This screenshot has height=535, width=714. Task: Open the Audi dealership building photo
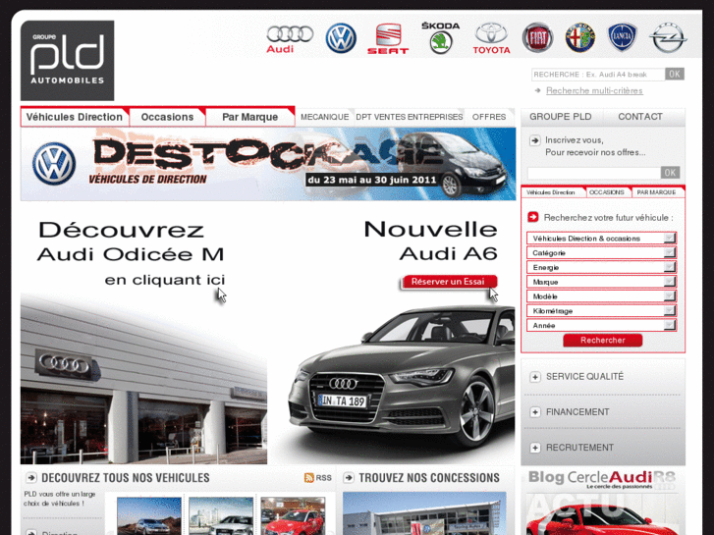pos(144,380)
